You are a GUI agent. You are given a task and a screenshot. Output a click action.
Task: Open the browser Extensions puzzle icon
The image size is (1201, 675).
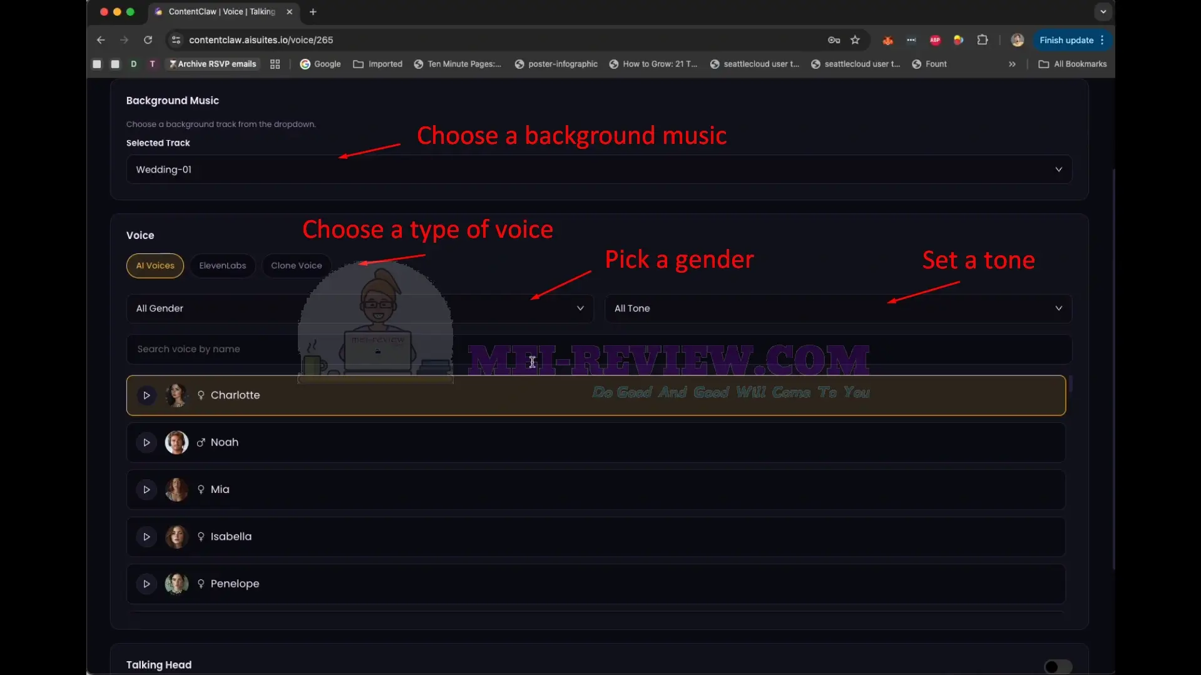pos(983,40)
